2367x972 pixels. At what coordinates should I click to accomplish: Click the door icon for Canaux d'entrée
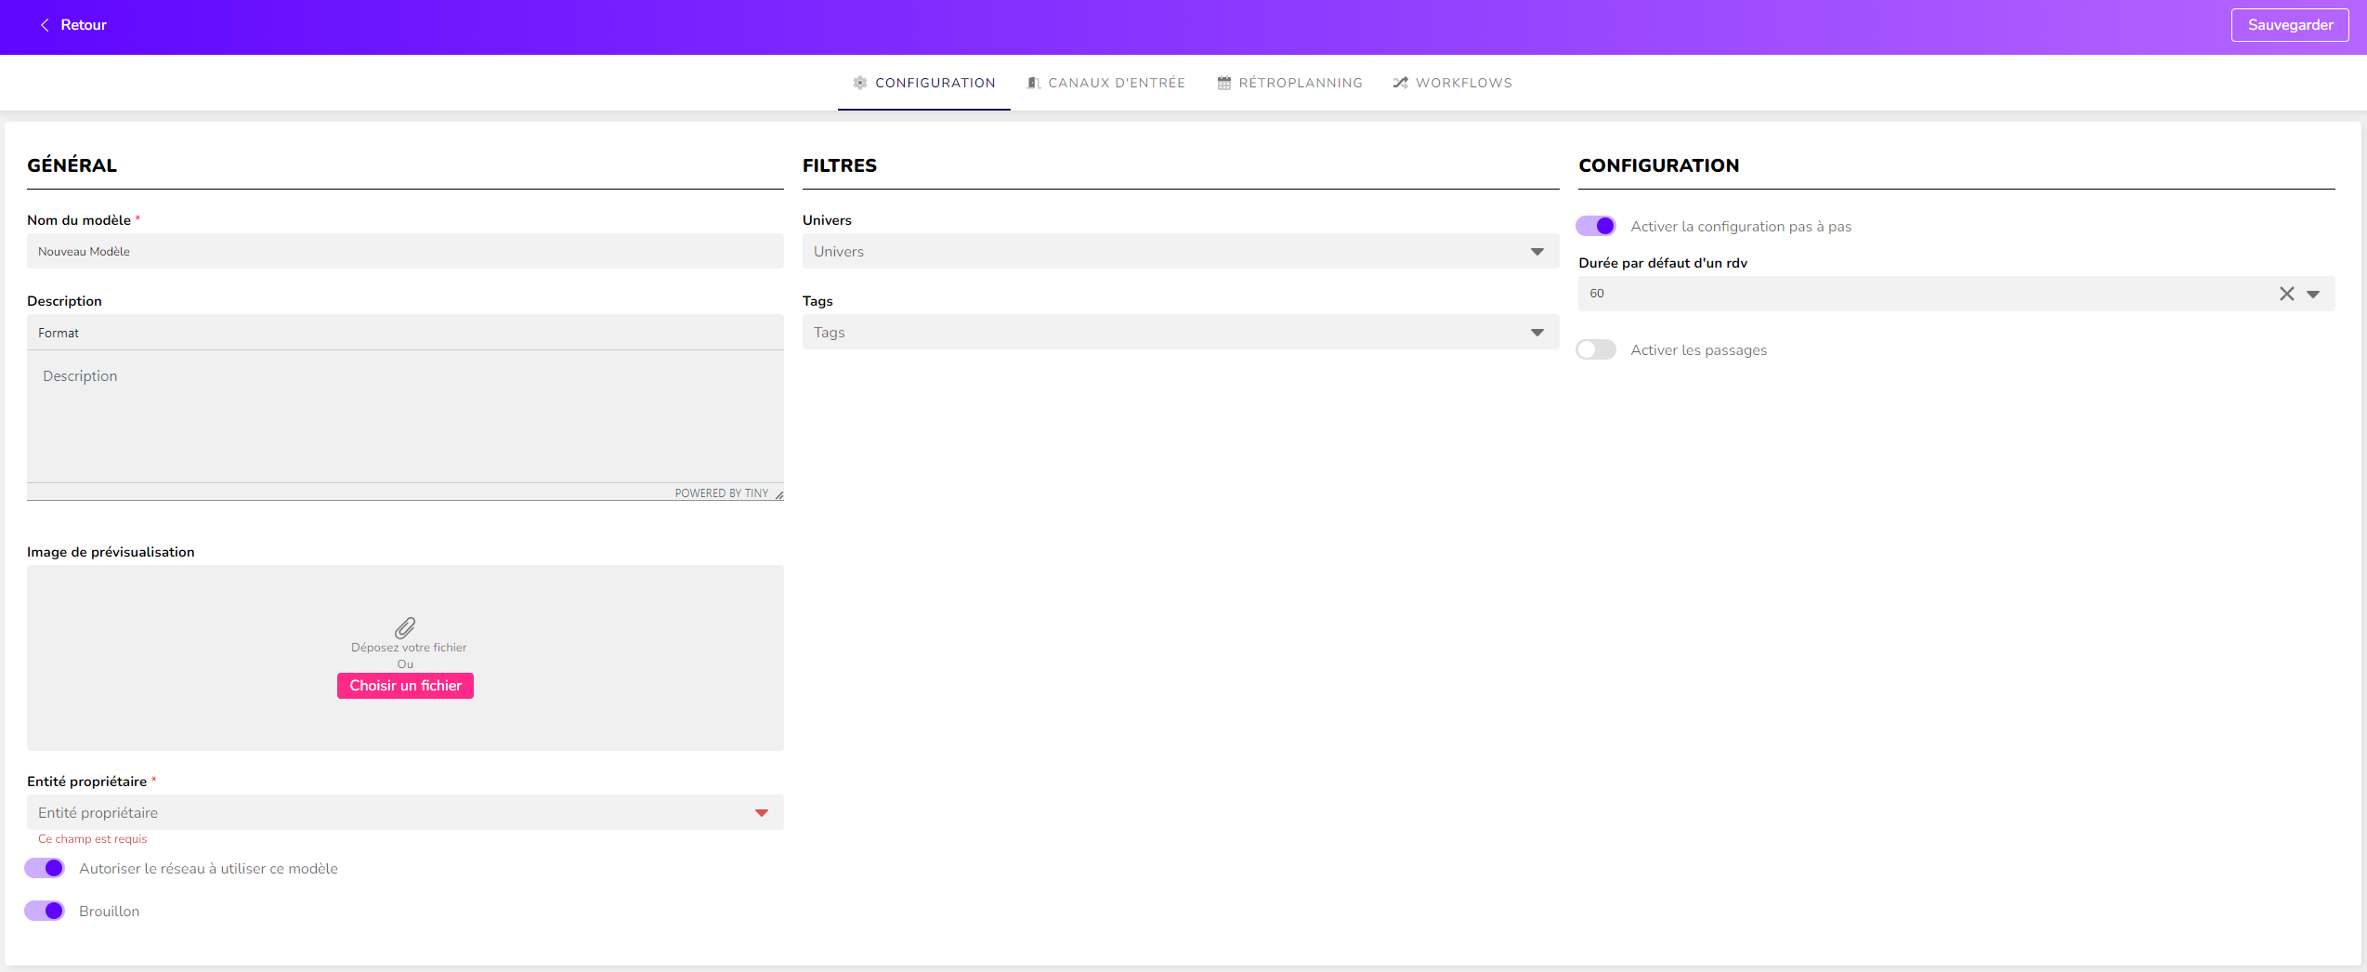click(1033, 83)
